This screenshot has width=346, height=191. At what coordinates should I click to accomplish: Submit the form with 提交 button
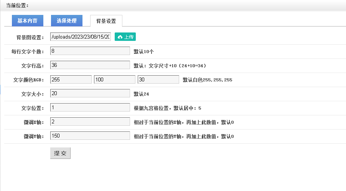click(x=60, y=153)
